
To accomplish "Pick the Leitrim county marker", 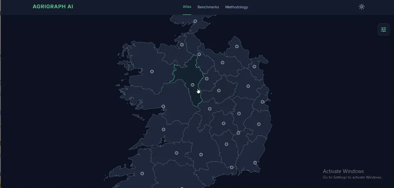I will point(199,54).
